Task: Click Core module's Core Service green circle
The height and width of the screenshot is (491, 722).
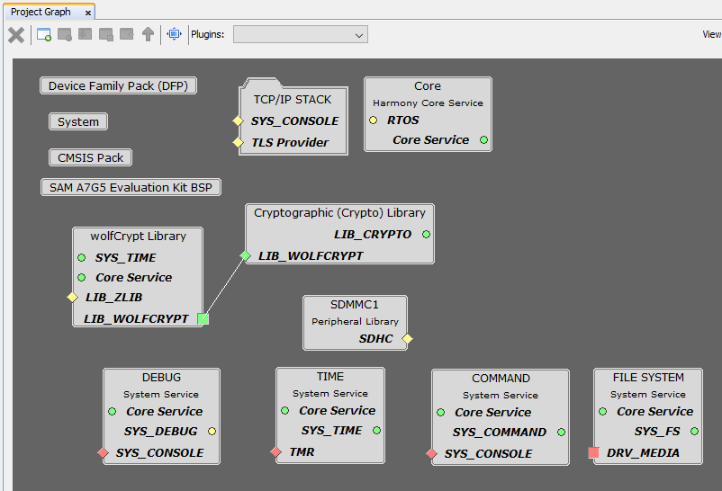Action: click(x=484, y=140)
